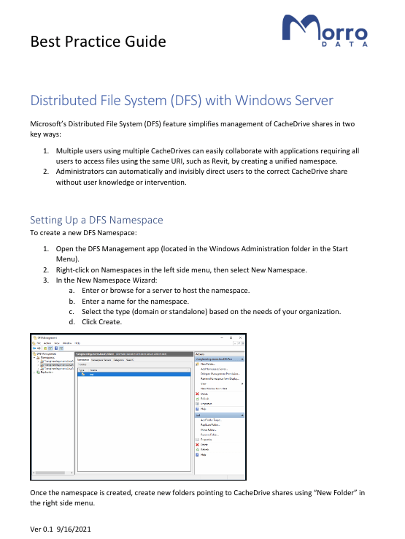Click step 'Enter a name for the namespace.'
Image resolution: width=405 pixels, height=539 pixels.
coord(135,302)
